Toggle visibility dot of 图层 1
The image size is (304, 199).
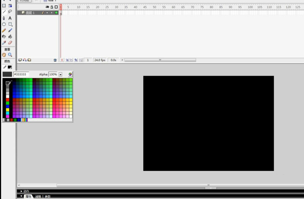(x=47, y=13)
